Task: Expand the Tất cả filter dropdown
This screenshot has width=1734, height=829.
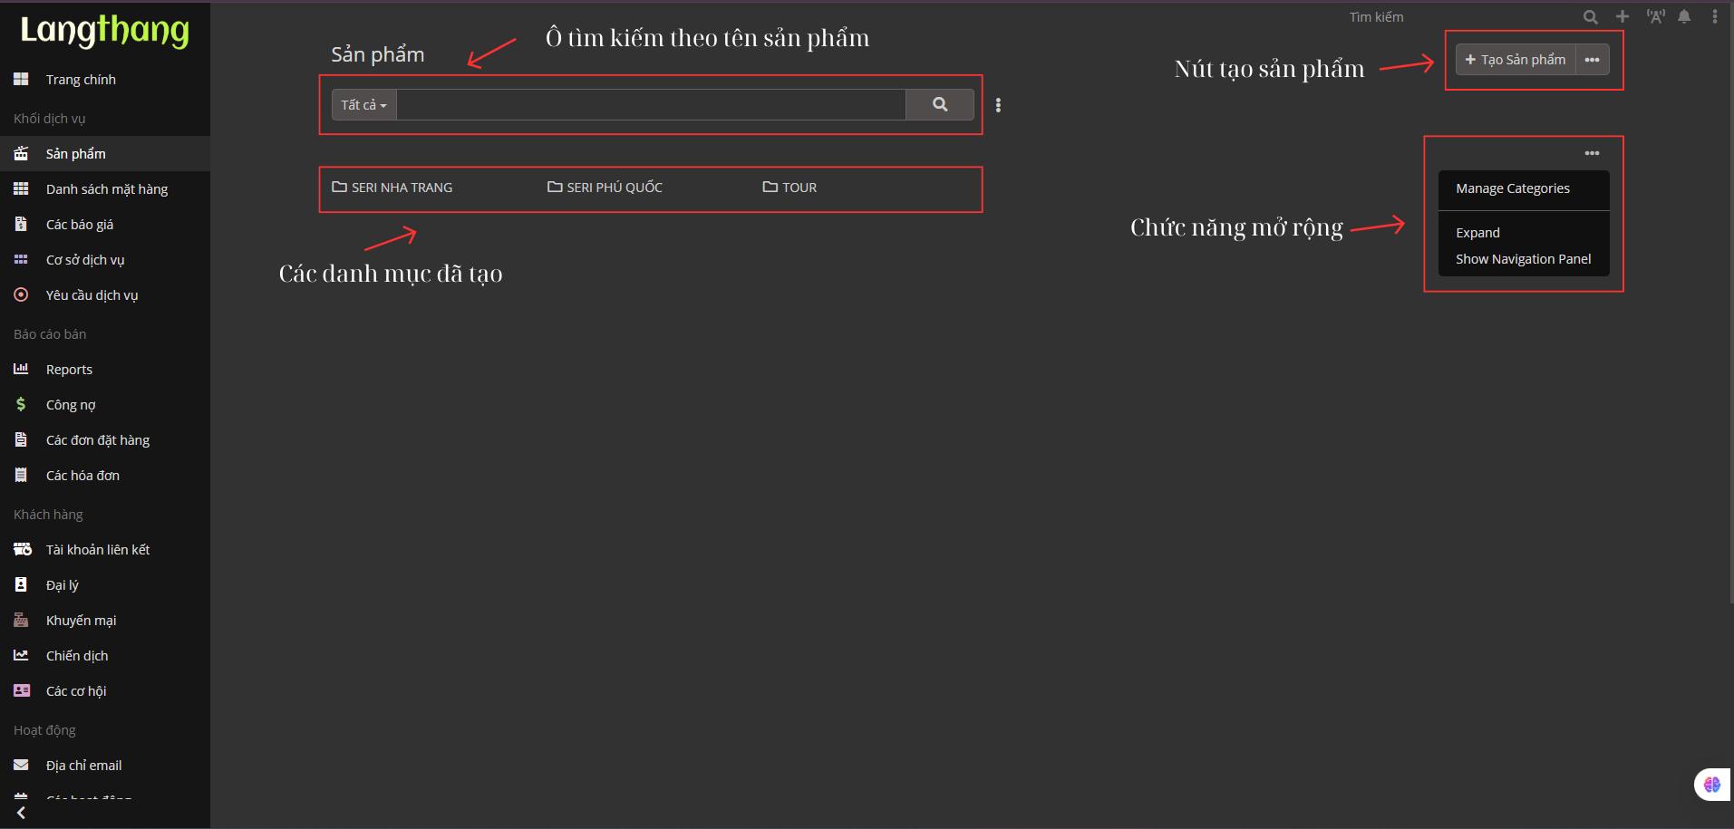Action: [x=363, y=105]
